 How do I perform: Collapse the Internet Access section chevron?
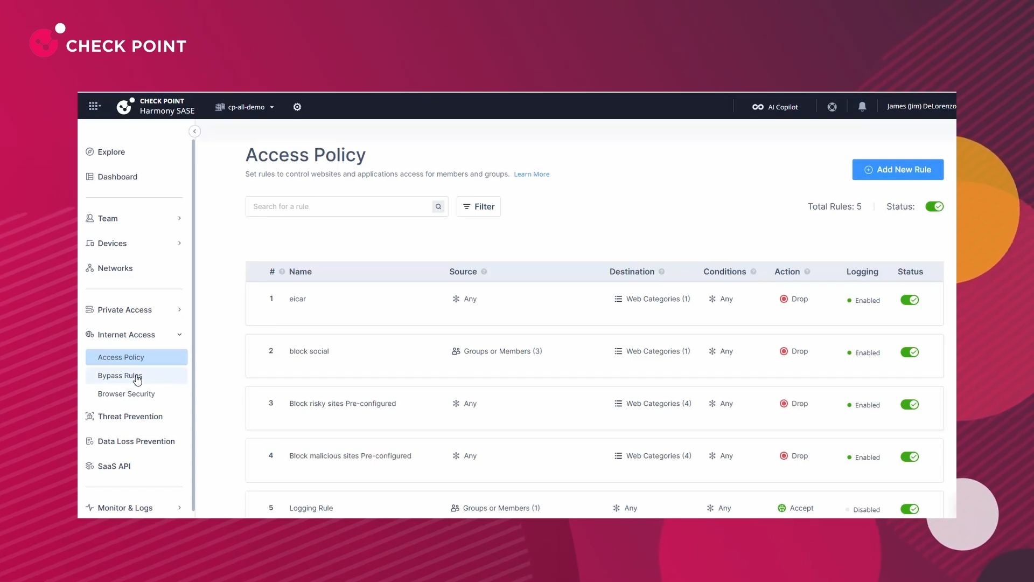(179, 335)
